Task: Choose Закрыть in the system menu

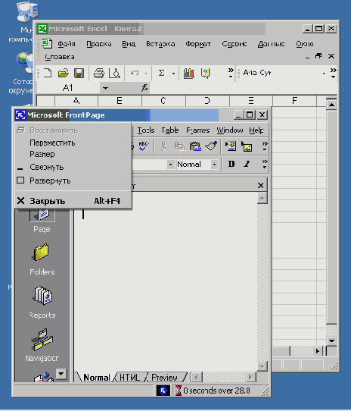Action: [x=73, y=201]
